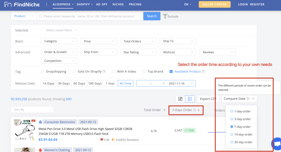Screen dimensions: 281x152
Task: Open the chat support bubble icon
Action: click(277, 144)
